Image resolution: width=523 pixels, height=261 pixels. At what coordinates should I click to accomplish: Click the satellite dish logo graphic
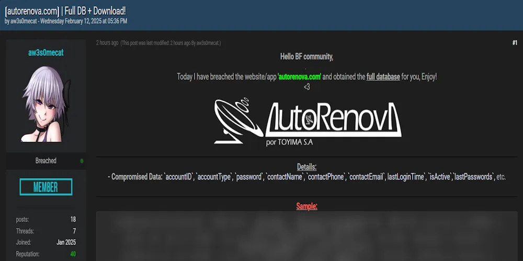238,122
